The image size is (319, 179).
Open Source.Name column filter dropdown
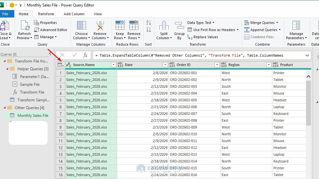[x=114, y=65]
